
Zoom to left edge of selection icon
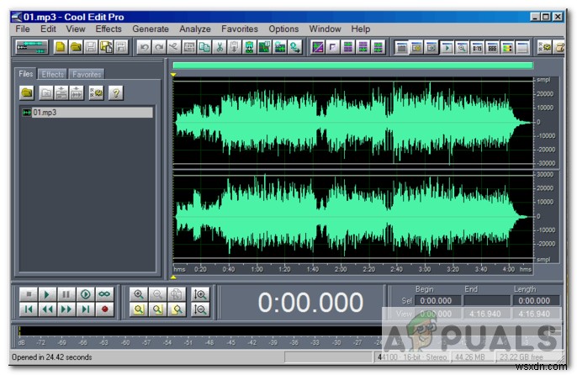[157, 309]
